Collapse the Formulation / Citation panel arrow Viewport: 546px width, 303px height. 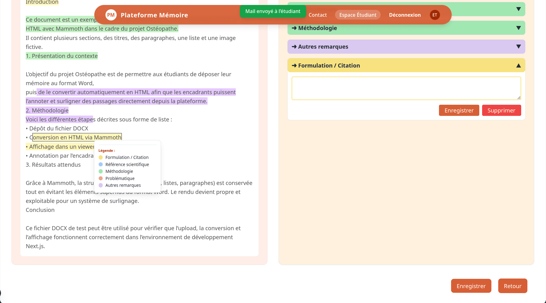[518, 65]
